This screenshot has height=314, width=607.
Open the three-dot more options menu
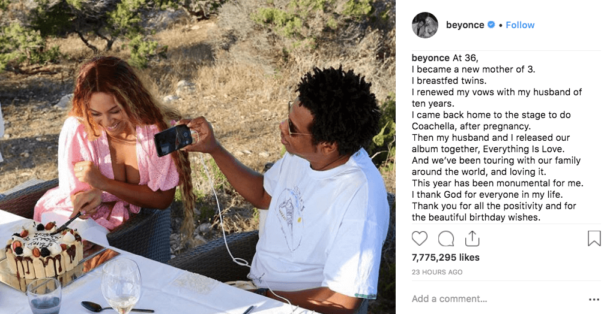click(x=594, y=300)
